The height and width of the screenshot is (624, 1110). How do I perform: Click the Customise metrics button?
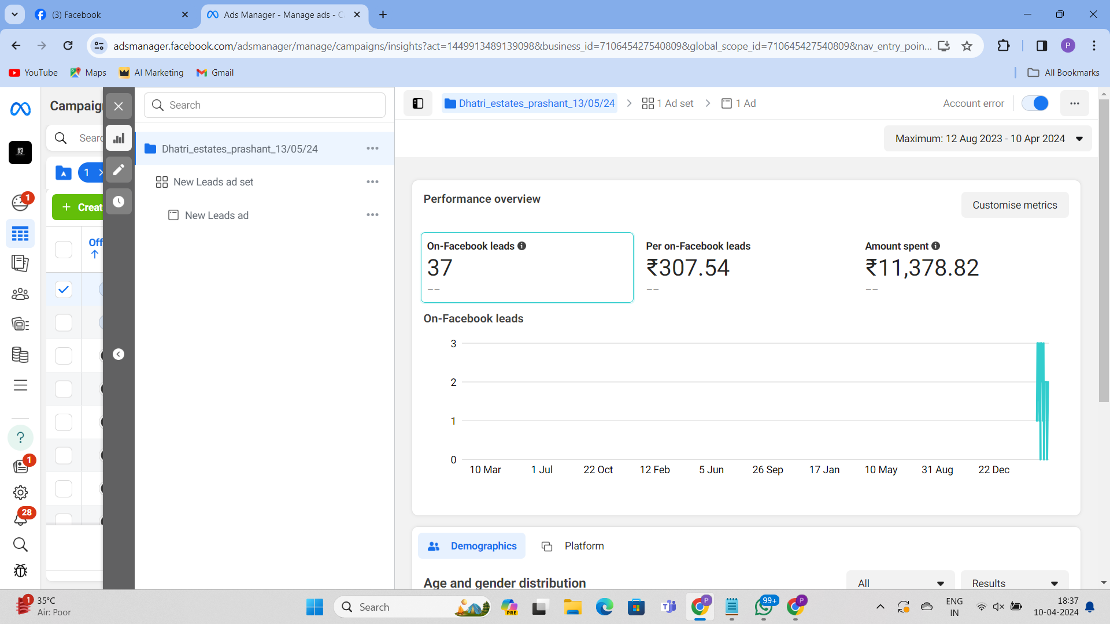(1015, 204)
